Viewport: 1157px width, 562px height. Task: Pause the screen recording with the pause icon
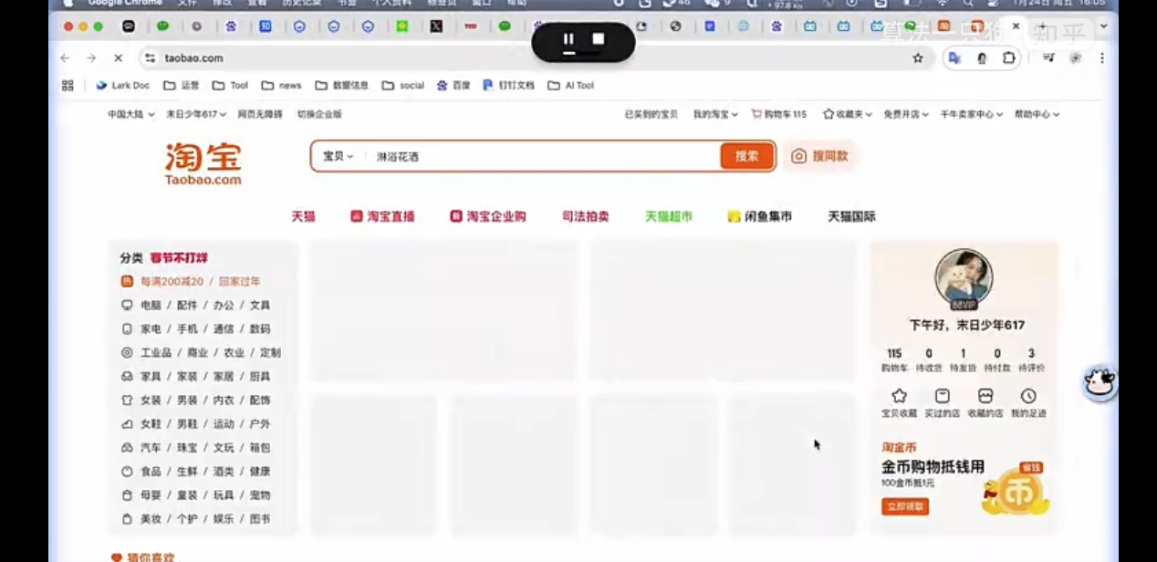pos(568,39)
